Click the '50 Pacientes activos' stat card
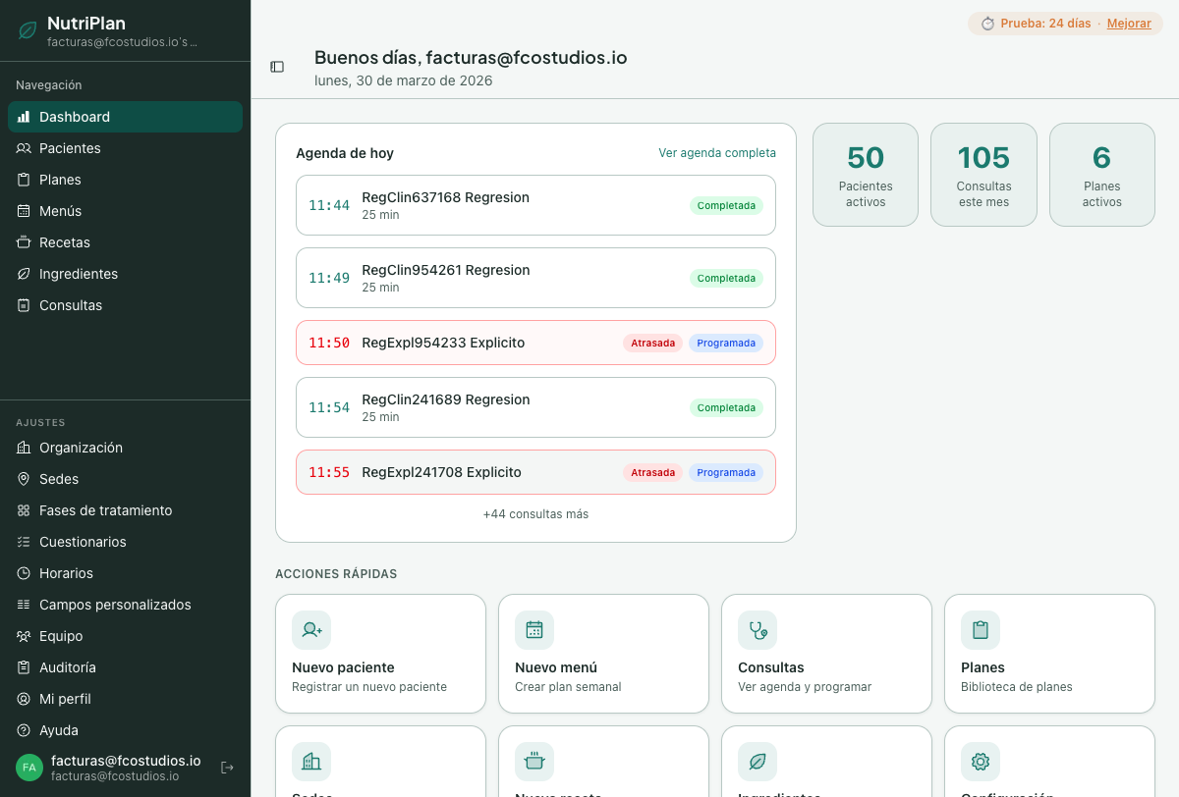Viewport: 1179px width, 797px height. click(x=866, y=174)
